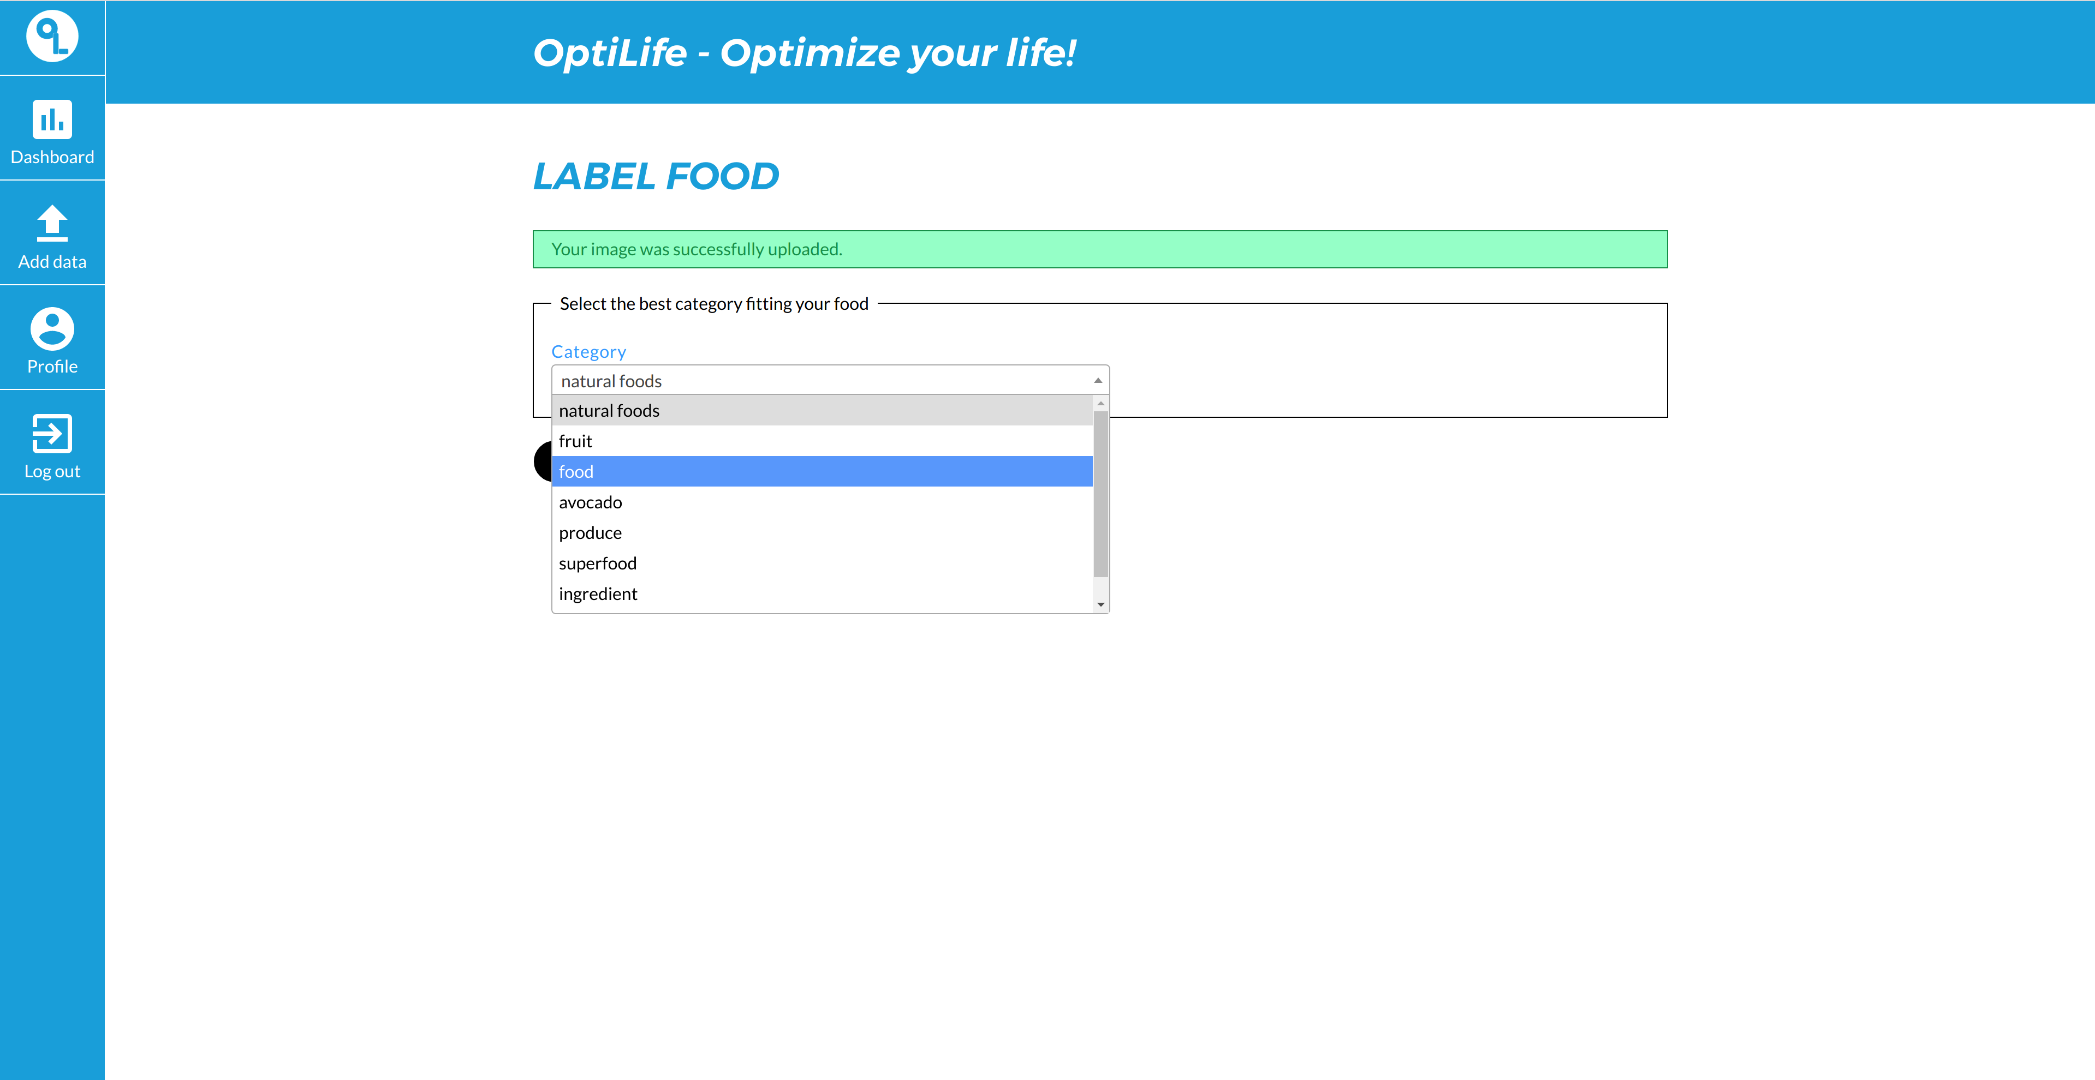Click the Log out text label

[x=52, y=471]
